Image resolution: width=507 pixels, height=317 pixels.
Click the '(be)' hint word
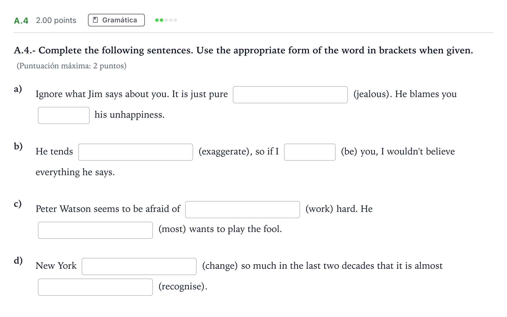[x=349, y=152]
